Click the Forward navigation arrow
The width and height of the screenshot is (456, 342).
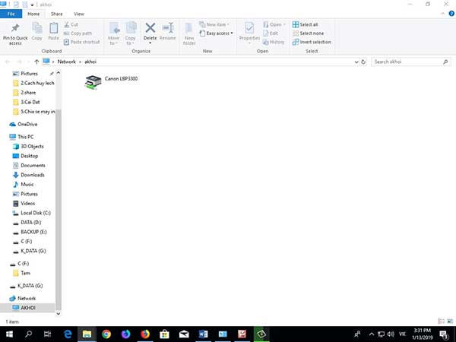[x=19, y=62]
